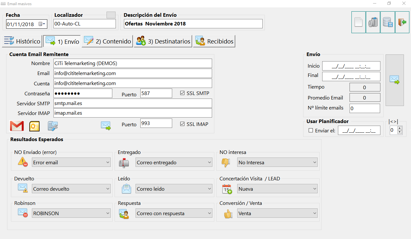Apply Outlook account settings icon
The width and height of the screenshot is (411, 239).
click(34, 126)
